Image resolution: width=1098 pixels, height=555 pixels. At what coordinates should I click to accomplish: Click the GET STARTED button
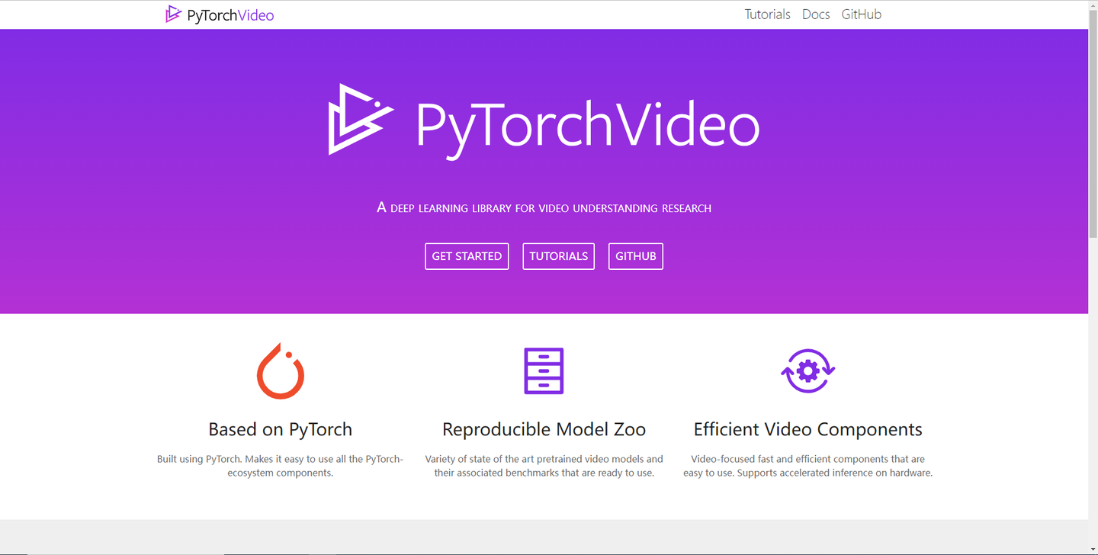pyautogui.click(x=467, y=256)
